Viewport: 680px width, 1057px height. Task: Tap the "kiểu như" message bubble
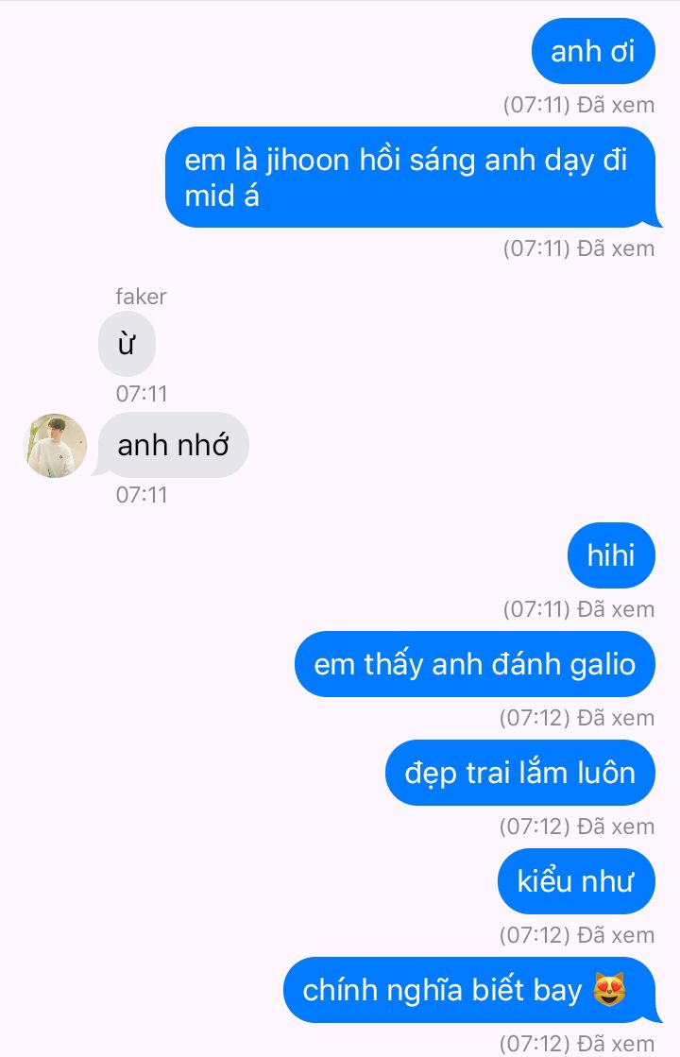[x=576, y=881]
